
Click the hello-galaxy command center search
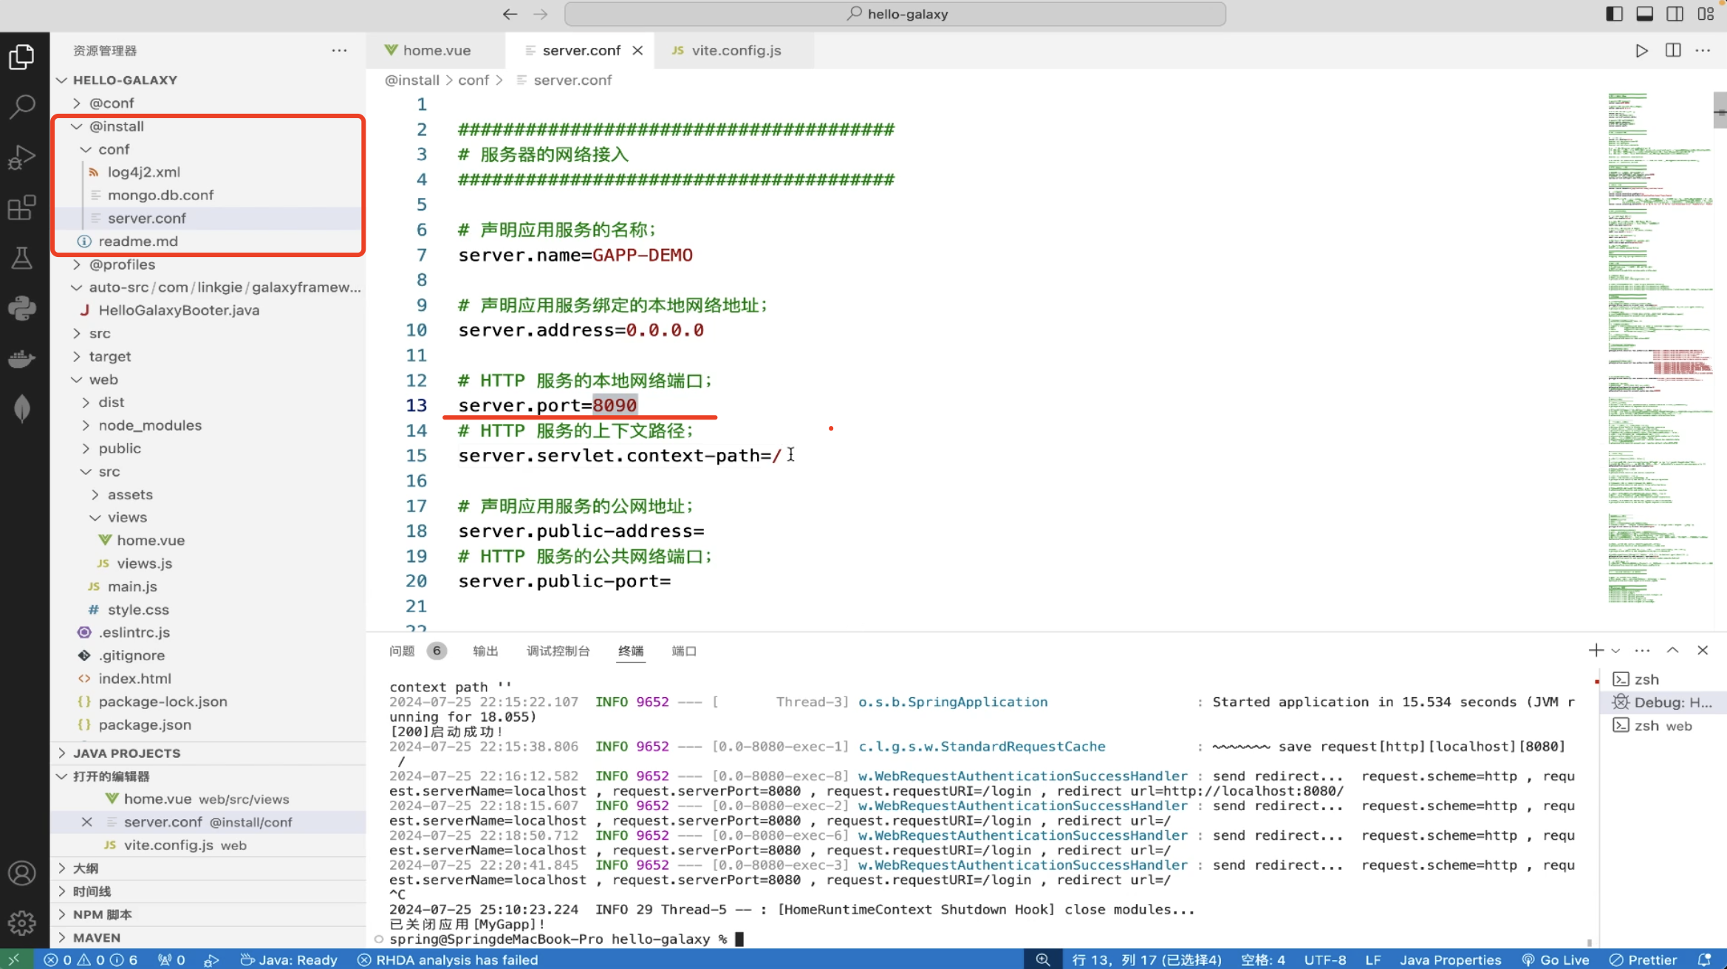(895, 14)
